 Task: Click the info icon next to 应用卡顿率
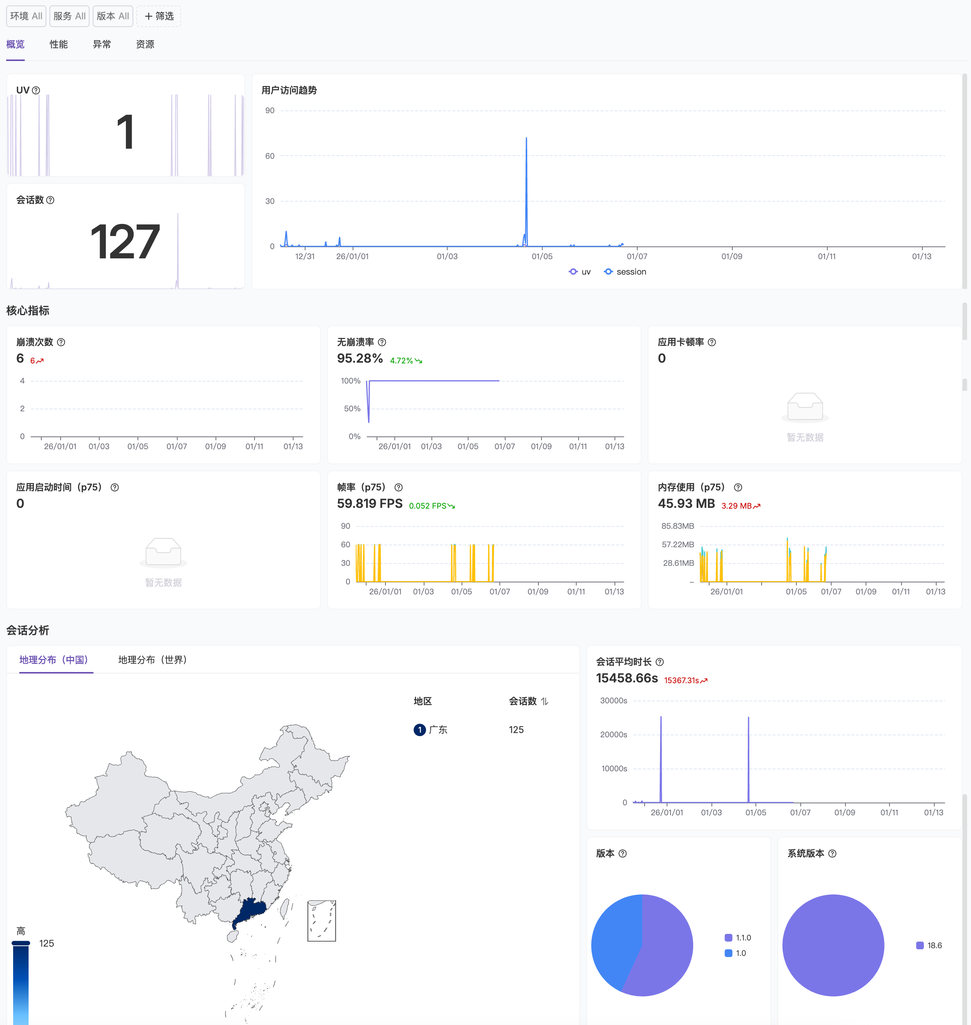pyautogui.click(x=712, y=342)
